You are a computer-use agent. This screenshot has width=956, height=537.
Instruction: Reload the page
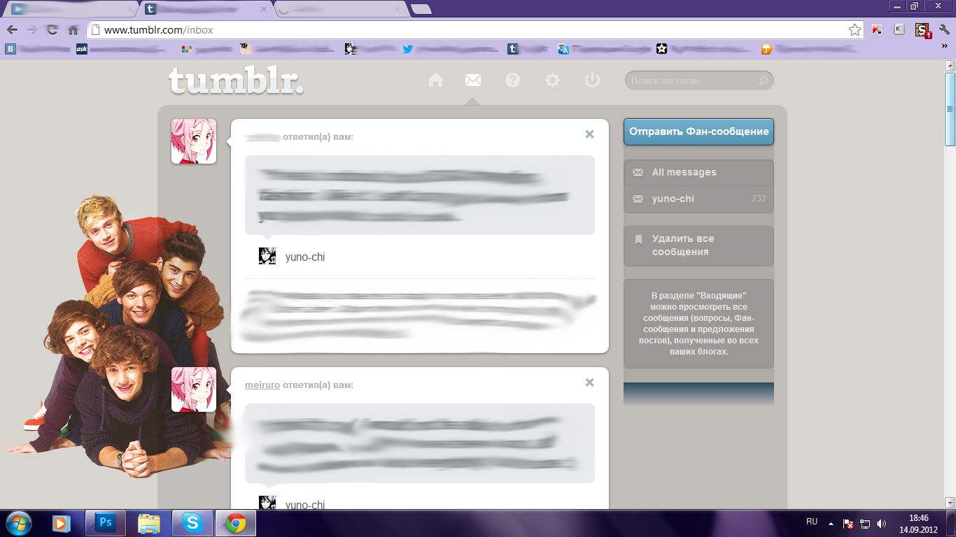click(x=52, y=30)
